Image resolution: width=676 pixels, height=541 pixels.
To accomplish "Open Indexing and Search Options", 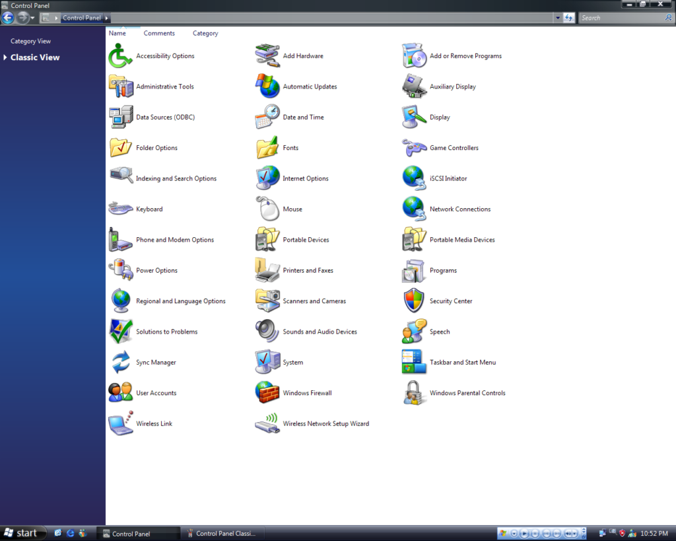I will [x=162, y=178].
